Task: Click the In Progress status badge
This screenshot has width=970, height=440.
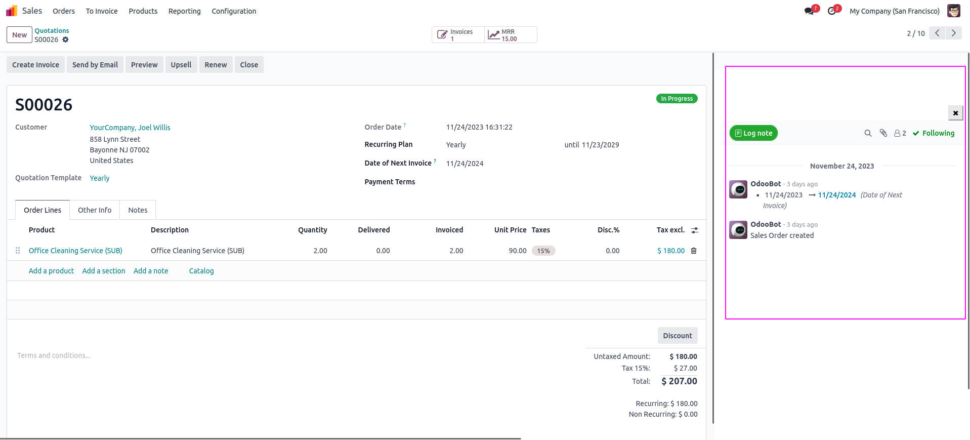Action: click(x=677, y=99)
